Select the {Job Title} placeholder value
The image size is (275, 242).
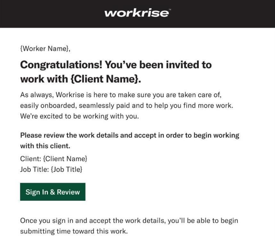[x=67, y=169]
